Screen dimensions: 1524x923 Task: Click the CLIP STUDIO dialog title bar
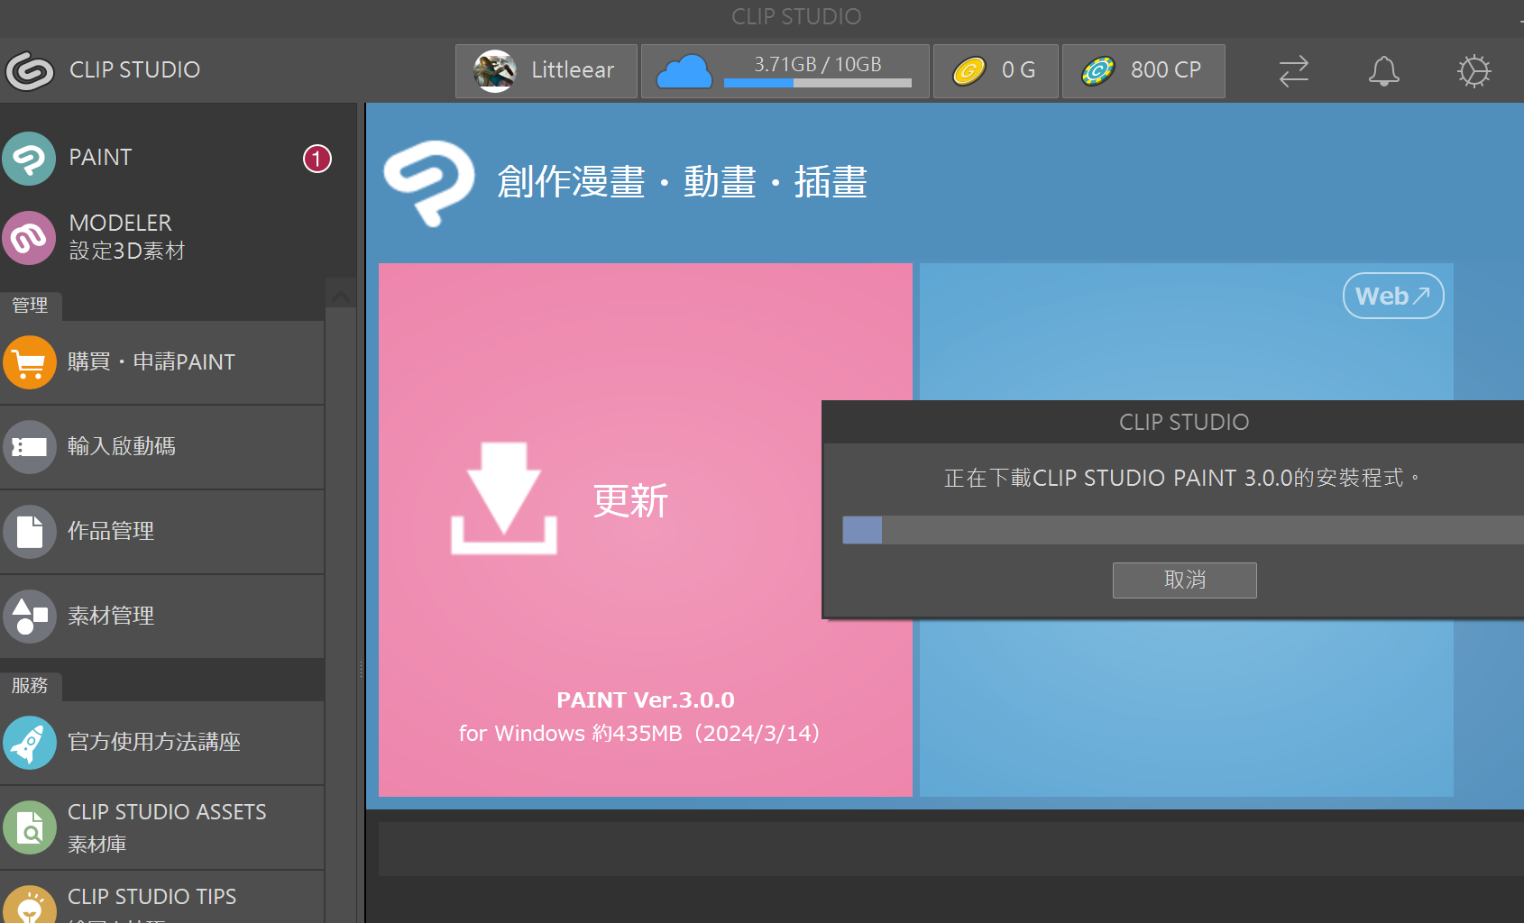pos(1174,423)
